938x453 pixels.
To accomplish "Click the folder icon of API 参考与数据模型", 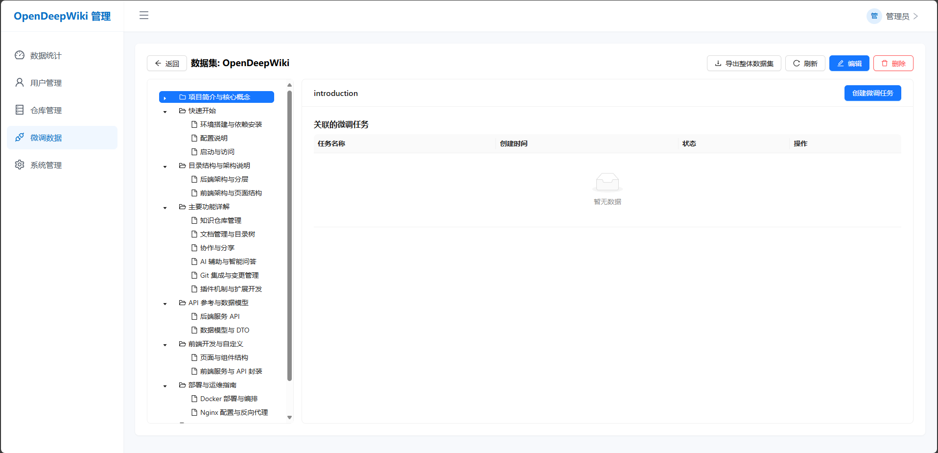I will pos(183,303).
